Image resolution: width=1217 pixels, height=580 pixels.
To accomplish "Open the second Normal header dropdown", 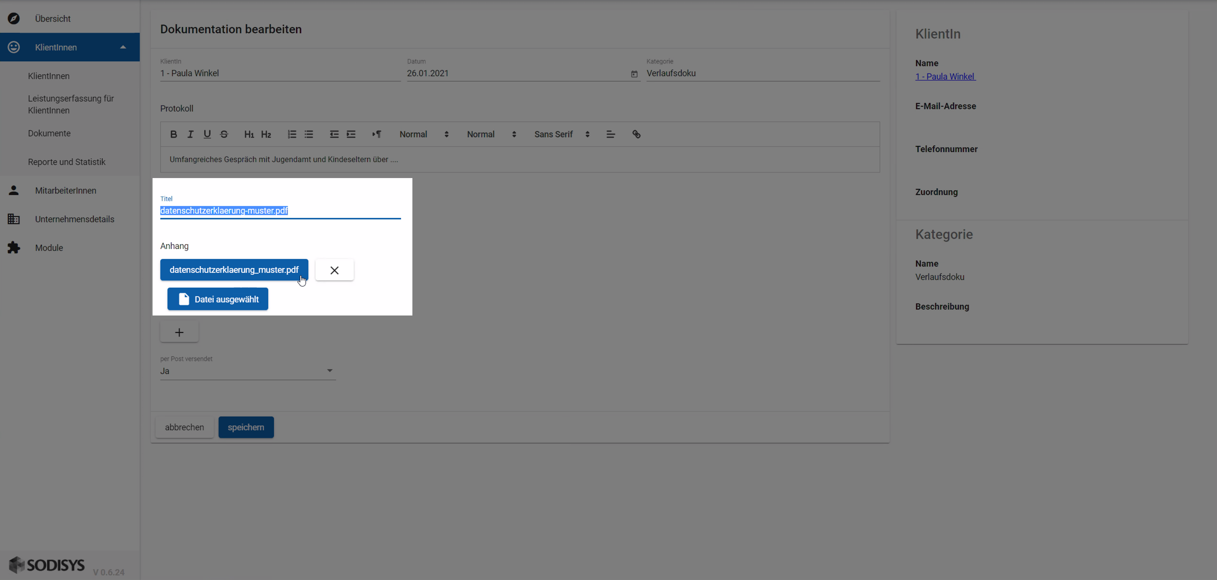I will 491,134.
